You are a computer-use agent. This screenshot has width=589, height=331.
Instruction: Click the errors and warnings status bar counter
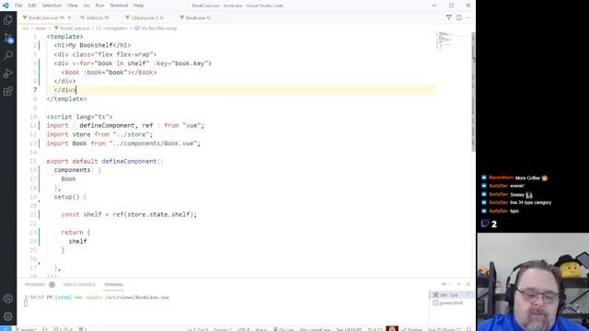(x=63, y=329)
